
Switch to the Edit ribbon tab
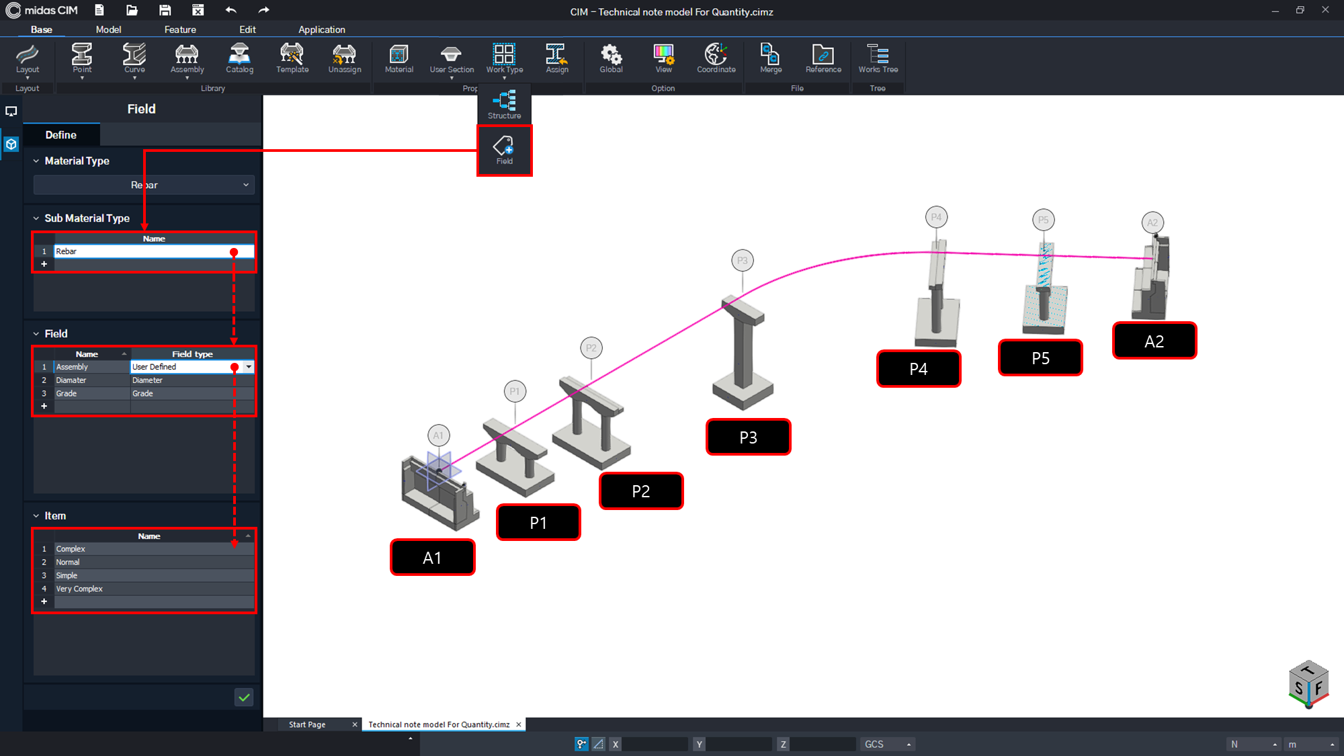(247, 30)
